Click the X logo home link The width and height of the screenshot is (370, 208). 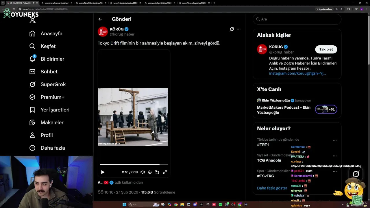tap(32, 20)
